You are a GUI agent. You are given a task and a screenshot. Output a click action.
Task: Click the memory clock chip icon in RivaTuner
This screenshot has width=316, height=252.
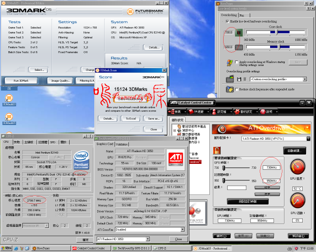[239, 47]
